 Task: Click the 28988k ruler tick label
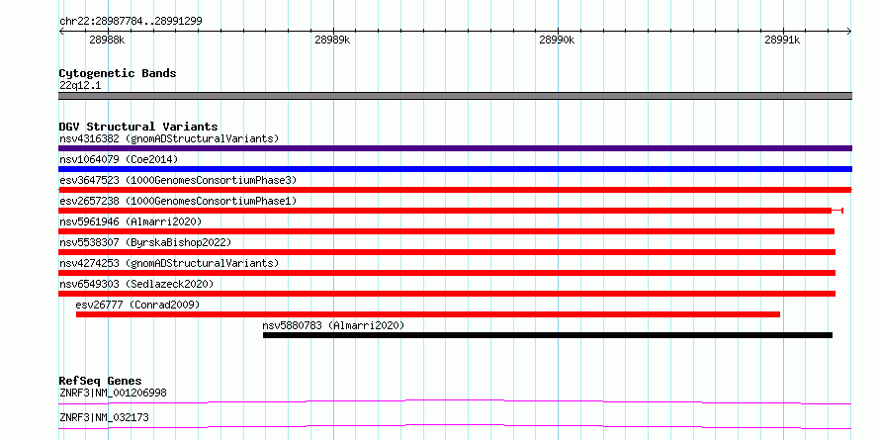[107, 40]
